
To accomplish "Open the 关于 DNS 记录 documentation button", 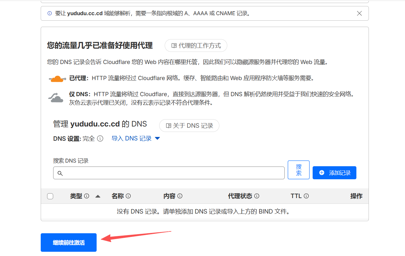I will tap(189, 126).
